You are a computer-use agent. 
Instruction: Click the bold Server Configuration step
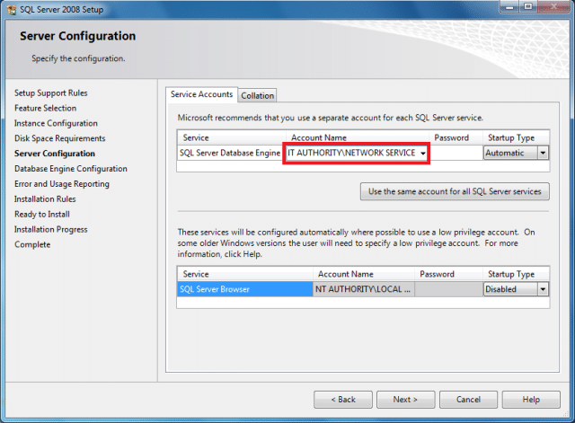pyautogui.click(x=55, y=154)
